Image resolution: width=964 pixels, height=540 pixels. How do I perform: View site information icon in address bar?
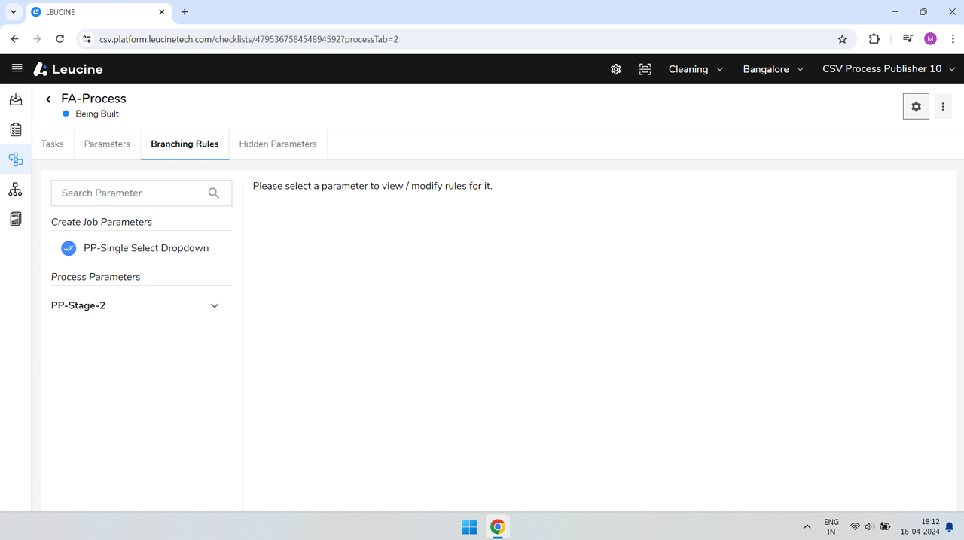point(87,39)
